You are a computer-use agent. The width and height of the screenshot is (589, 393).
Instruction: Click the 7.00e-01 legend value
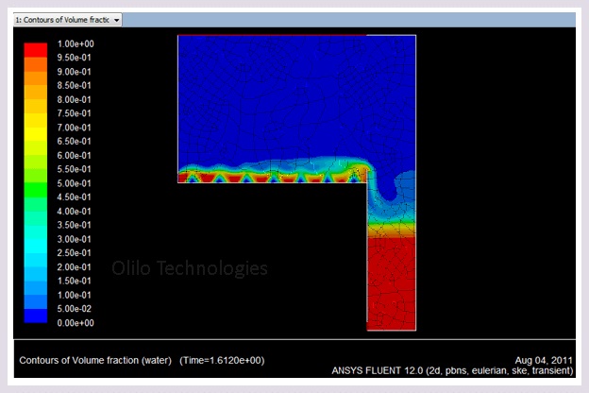[x=74, y=128]
